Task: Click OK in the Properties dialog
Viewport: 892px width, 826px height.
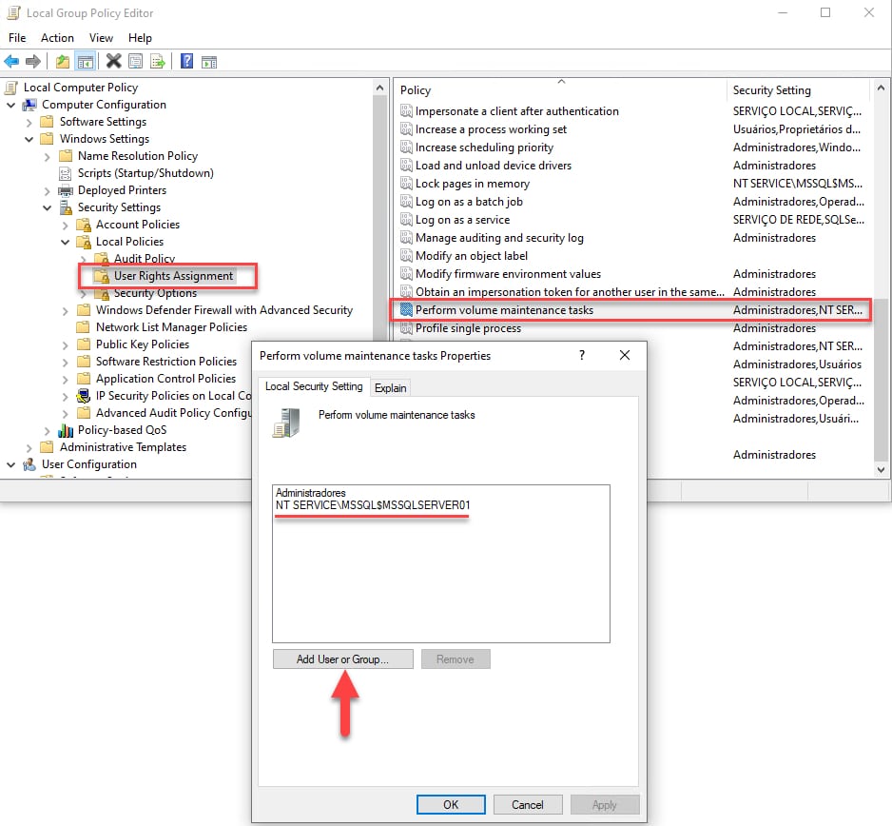Action: click(x=451, y=804)
